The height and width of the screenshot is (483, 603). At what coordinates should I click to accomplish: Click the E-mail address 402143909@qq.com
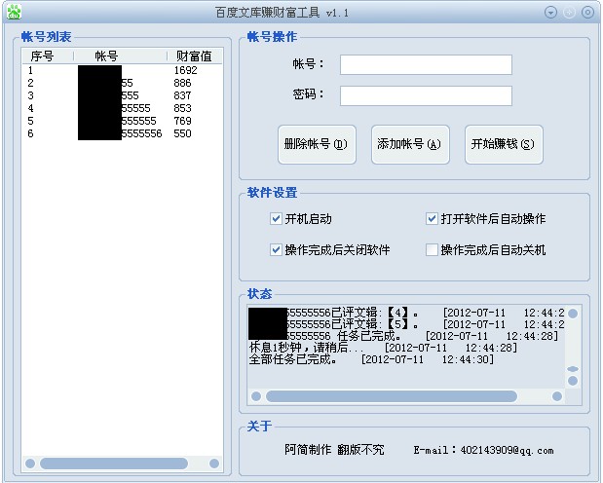(507, 450)
